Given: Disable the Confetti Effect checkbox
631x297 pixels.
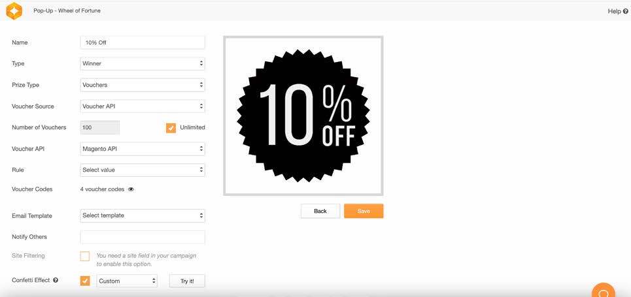Looking at the screenshot, I should tap(85, 281).
